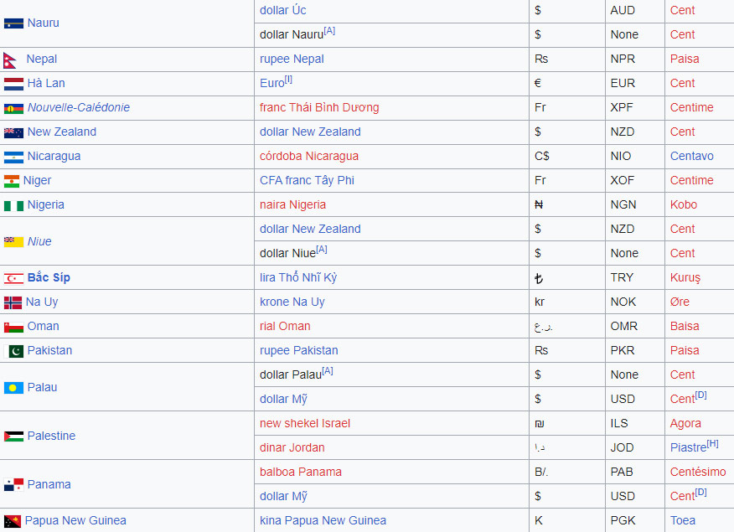The width and height of the screenshot is (734, 532).
Task: Open the Bắc Síp country link
Action: [x=49, y=277]
